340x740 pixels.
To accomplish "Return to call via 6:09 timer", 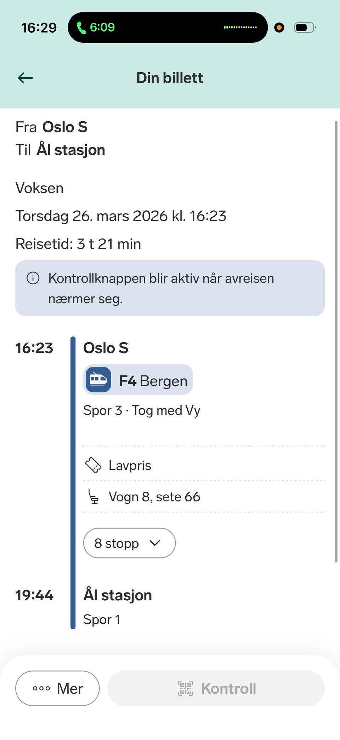I will tap(102, 27).
